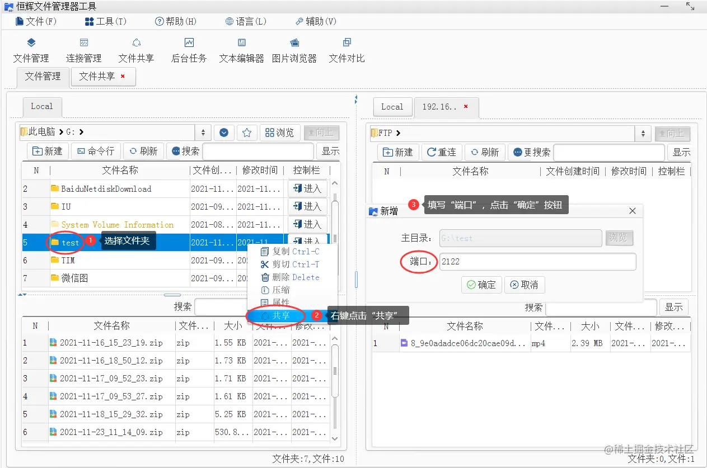This screenshot has width=707, height=468.
Task: Open the 帮助(H) menu
Action: point(176,21)
